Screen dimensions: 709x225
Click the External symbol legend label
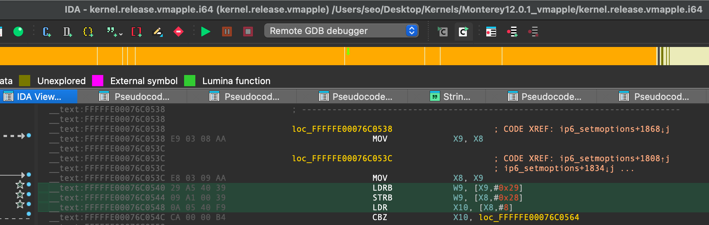(144, 81)
